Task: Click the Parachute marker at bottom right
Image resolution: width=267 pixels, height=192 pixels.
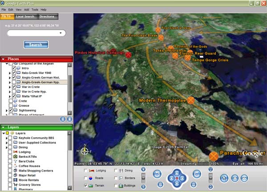Action: (x=214, y=156)
